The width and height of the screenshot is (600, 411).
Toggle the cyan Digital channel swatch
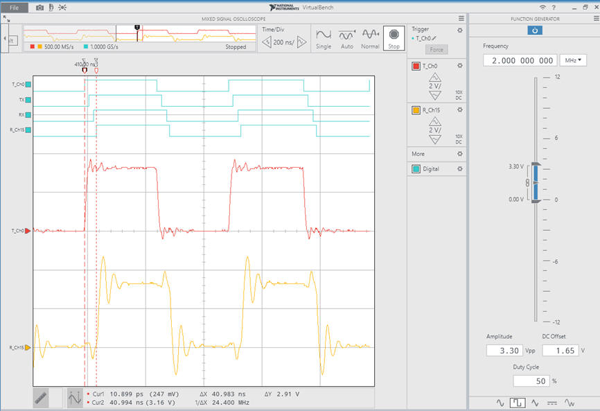click(416, 168)
